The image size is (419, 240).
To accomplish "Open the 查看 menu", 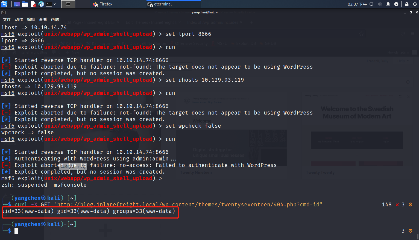I will tap(43, 20).
